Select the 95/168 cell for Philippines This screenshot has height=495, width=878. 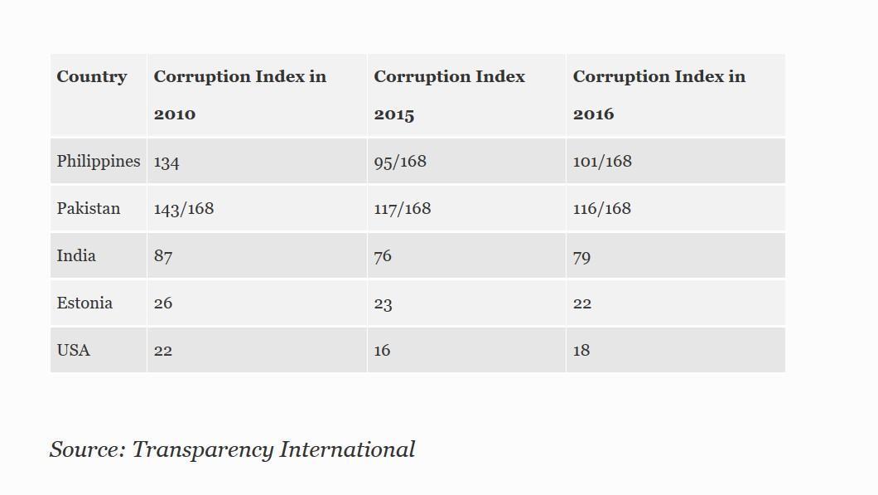(x=400, y=161)
